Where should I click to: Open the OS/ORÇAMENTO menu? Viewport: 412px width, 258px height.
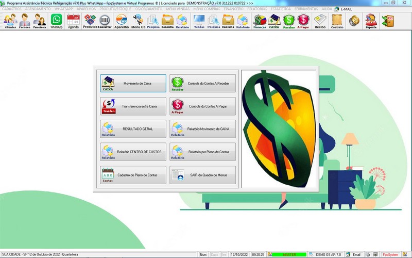point(149,9)
